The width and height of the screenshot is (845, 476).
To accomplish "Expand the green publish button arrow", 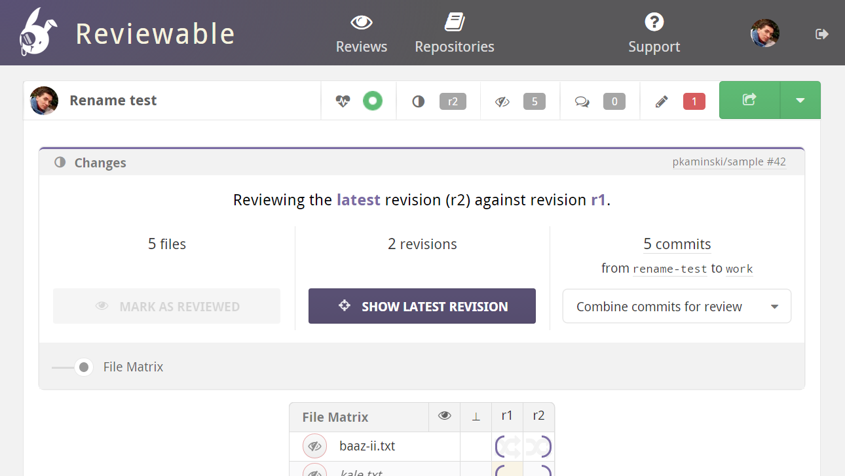I will click(800, 100).
